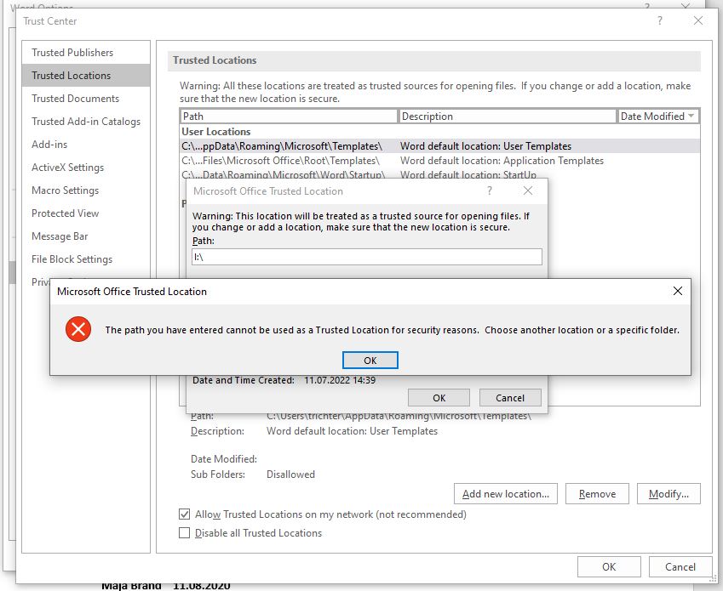Viewport: 723px width, 591px height.
Task: Click Sub Folders value Disallowed
Action: click(x=290, y=475)
